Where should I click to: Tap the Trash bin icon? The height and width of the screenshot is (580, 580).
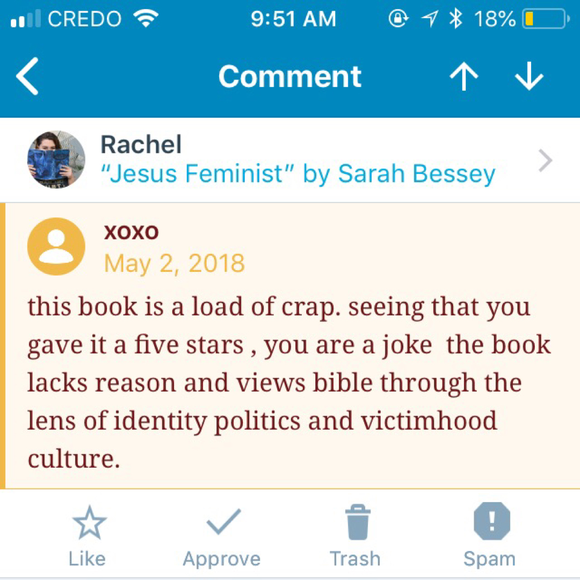click(x=355, y=522)
